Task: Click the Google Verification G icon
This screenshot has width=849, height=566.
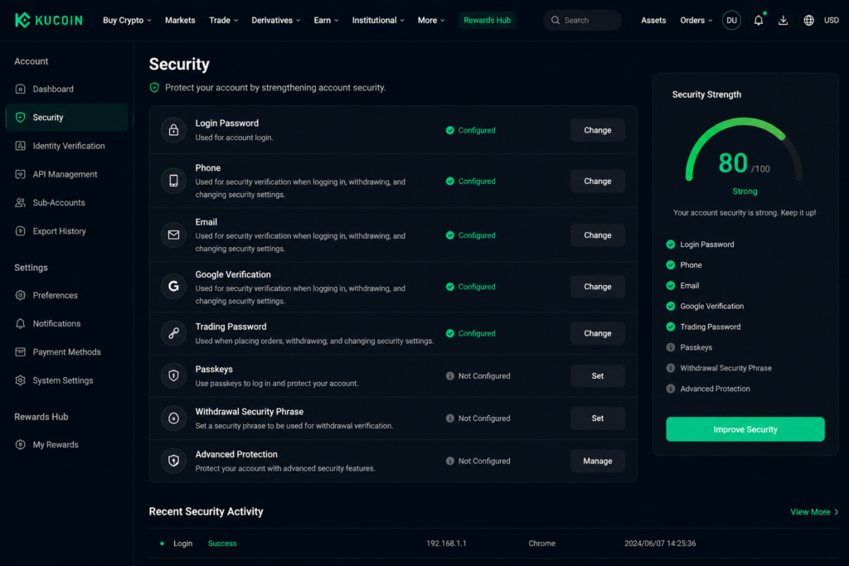Action: pos(173,286)
